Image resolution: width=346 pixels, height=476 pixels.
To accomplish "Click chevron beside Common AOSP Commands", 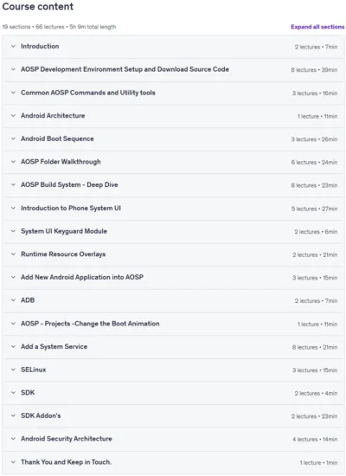I will 13,93.
